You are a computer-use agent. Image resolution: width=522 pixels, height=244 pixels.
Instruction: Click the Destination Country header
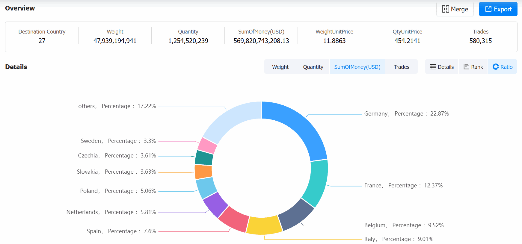(42, 32)
